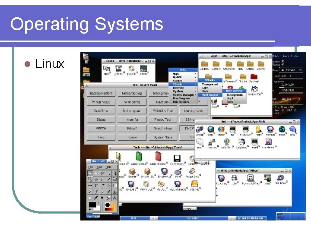Launch Emelfm_SU in the Tools window
The width and height of the screenshot is (311, 233).
coord(148,172)
